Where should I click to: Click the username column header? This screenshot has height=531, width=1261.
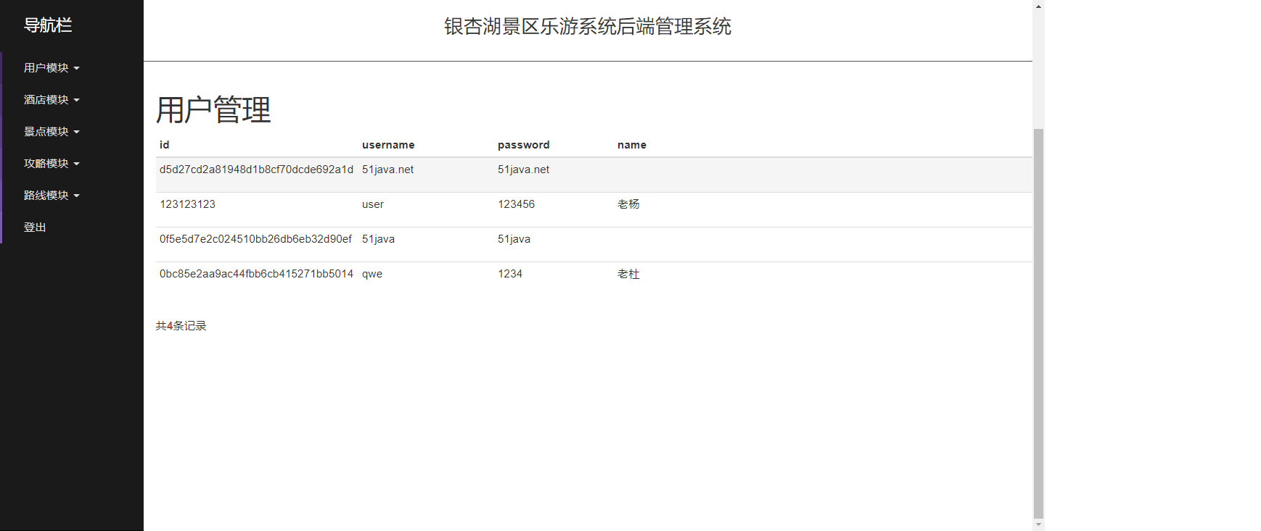pos(388,145)
